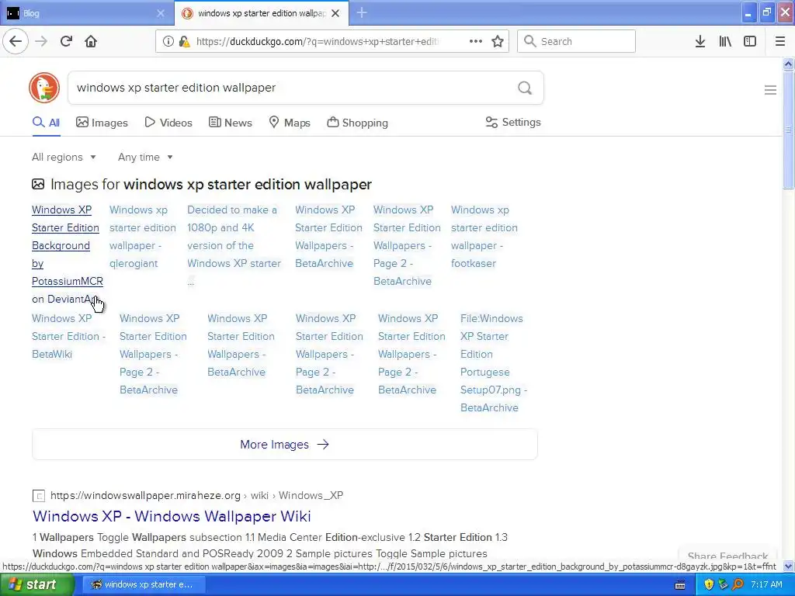Click the magnifier tray icon in taskbar
795x596 pixels.
point(738,584)
